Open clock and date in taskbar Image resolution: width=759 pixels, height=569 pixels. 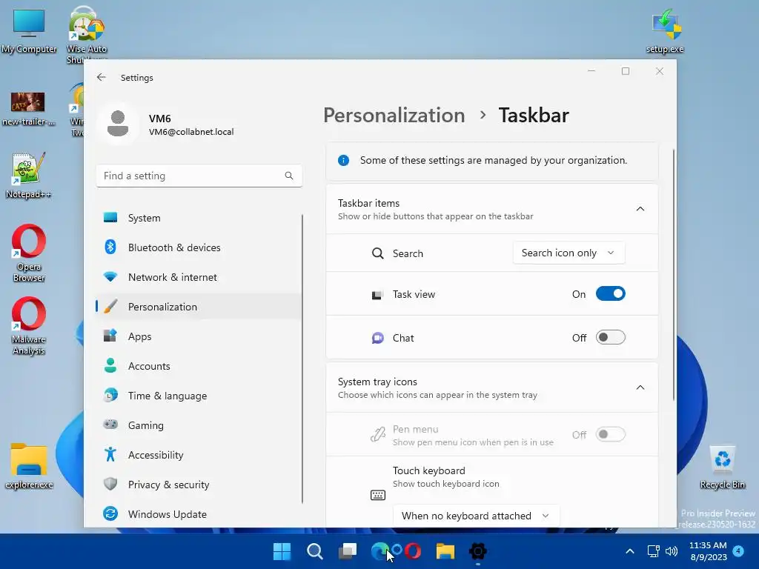pyautogui.click(x=708, y=551)
